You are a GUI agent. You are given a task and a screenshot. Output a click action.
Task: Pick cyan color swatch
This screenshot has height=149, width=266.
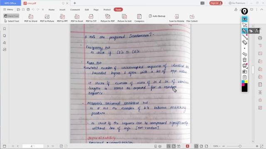tap(243, 82)
